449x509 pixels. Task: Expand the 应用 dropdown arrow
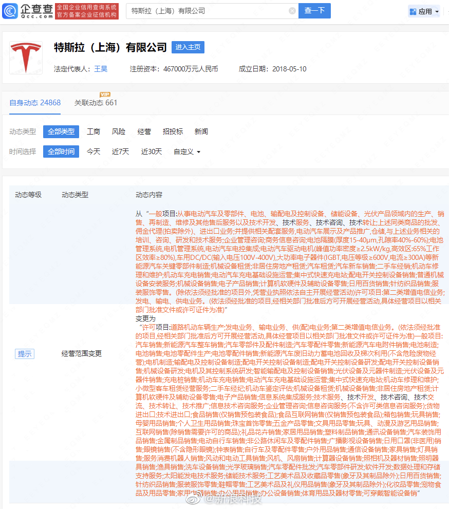pyautogui.click(x=437, y=12)
